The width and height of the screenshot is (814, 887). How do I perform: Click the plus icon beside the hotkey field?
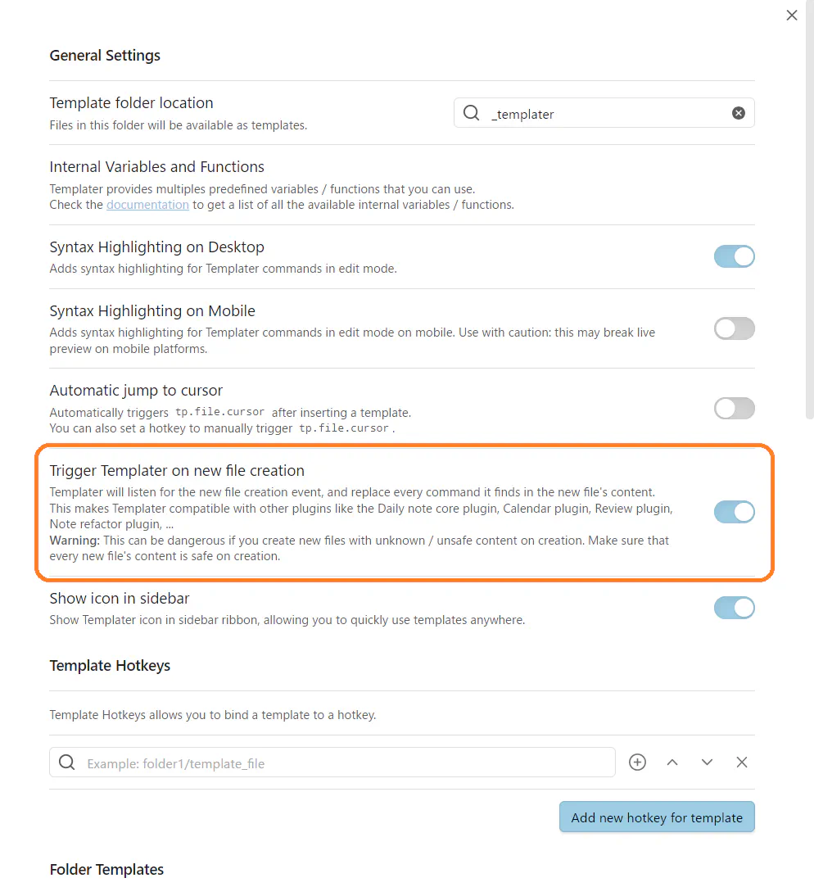(637, 762)
